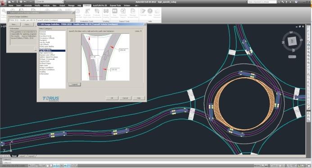Click the AutoCAD application menu button
Screen dimensions: 312x168
[3, 3]
